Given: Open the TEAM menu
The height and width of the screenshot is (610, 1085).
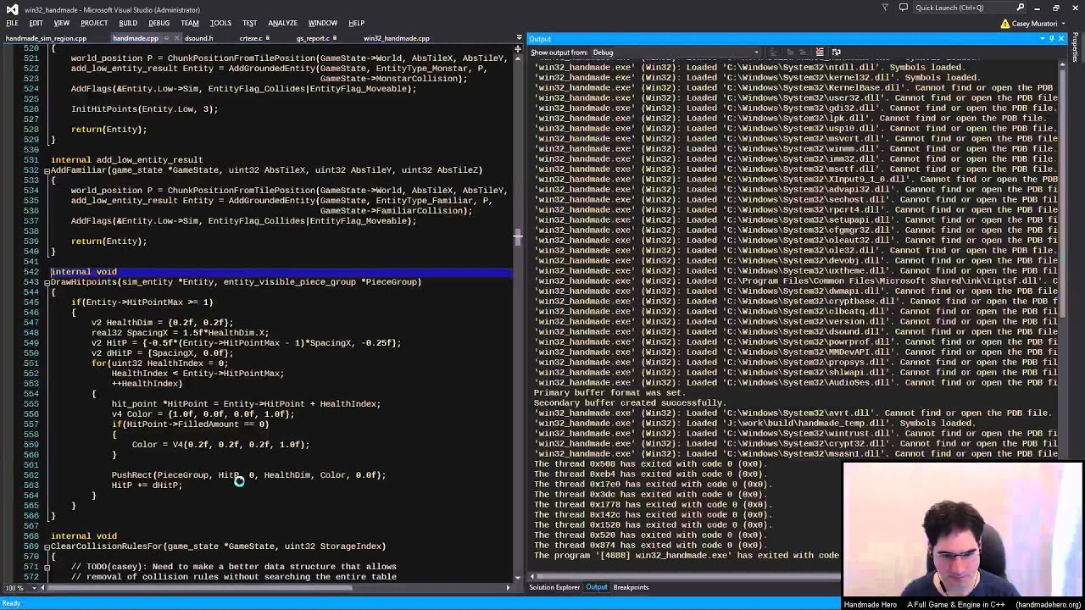Looking at the screenshot, I should pyautogui.click(x=190, y=23).
